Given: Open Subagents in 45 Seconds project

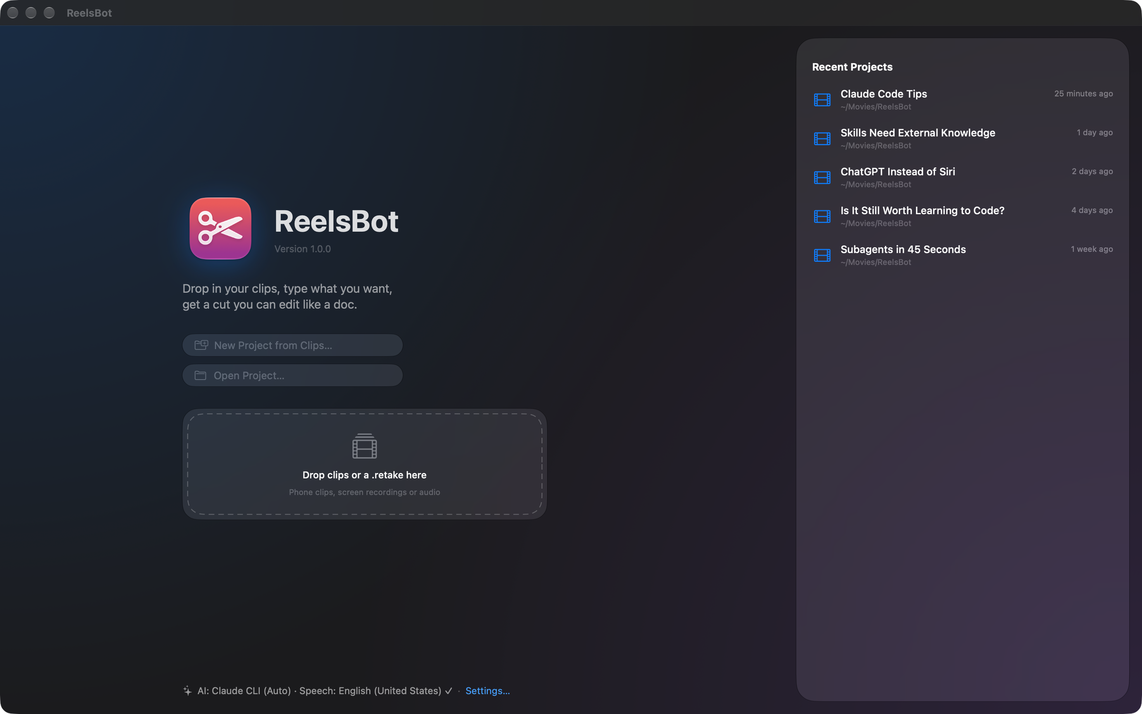Looking at the screenshot, I should [963, 255].
